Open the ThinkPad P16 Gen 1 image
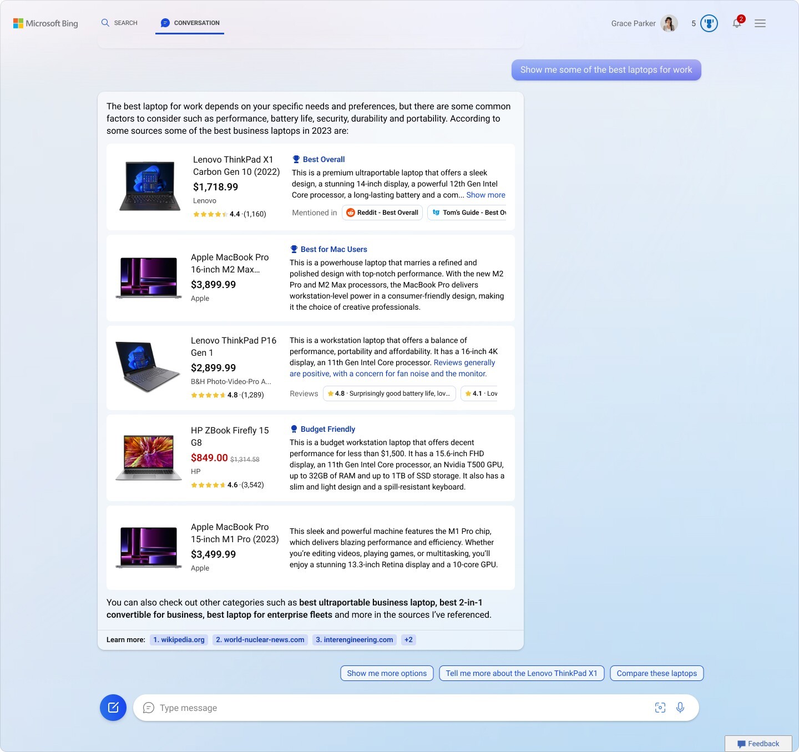The width and height of the screenshot is (799, 752). (148, 367)
